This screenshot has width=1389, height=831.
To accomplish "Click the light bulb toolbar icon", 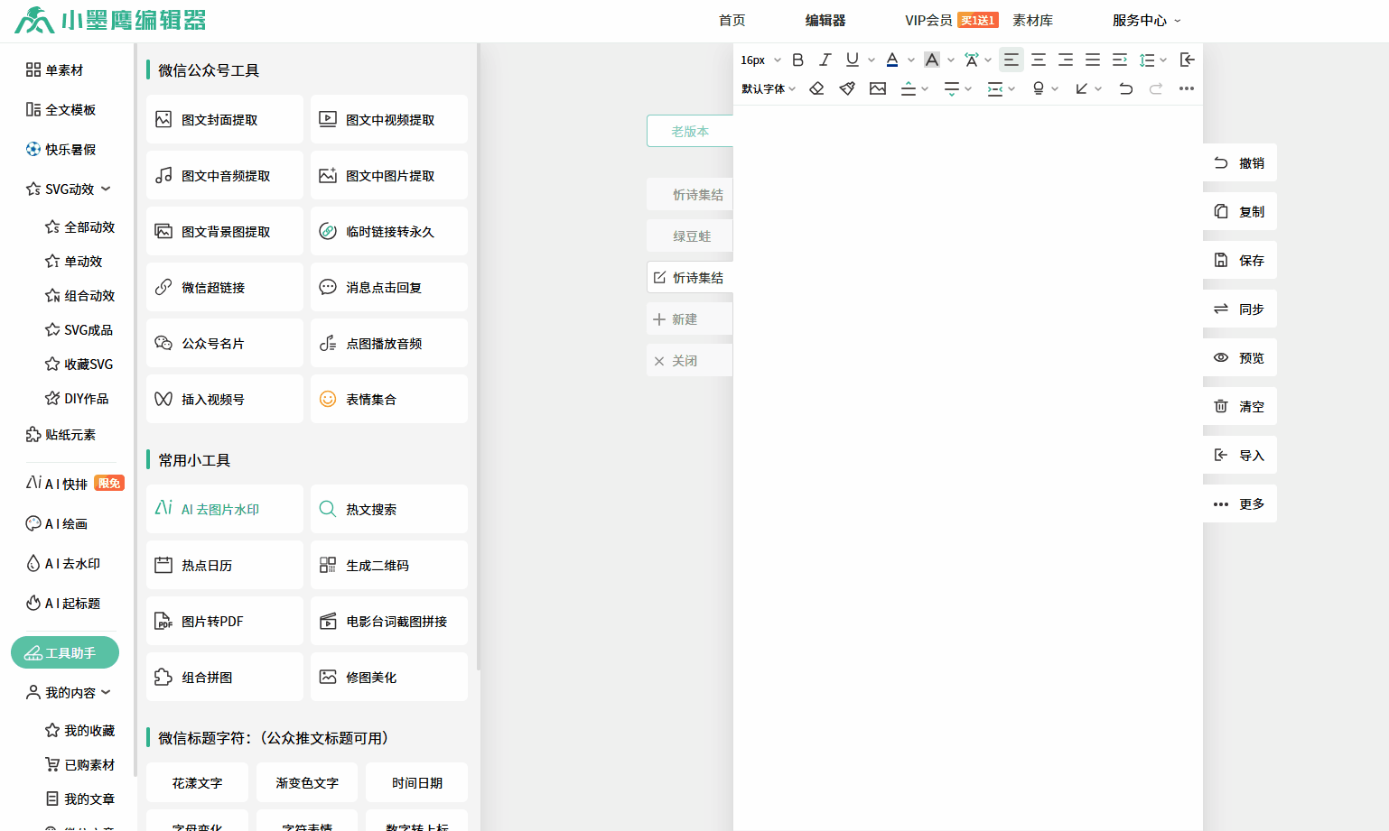I will click(x=1039, y=88).
